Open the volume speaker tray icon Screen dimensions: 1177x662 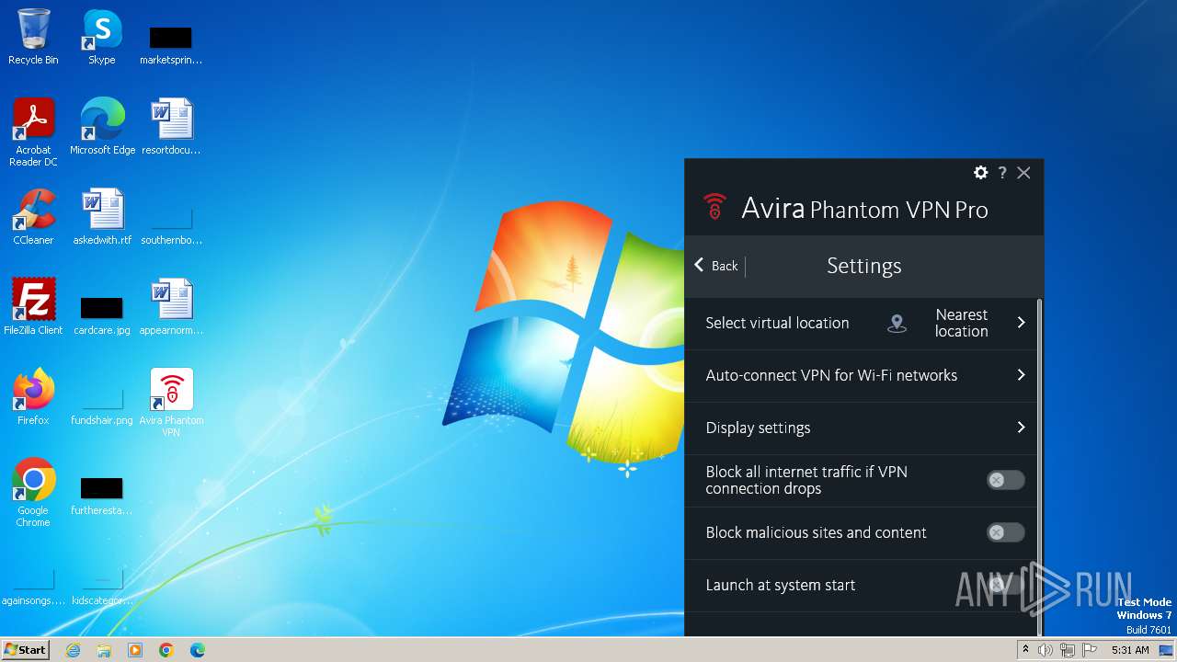(x=1045, y=650)
